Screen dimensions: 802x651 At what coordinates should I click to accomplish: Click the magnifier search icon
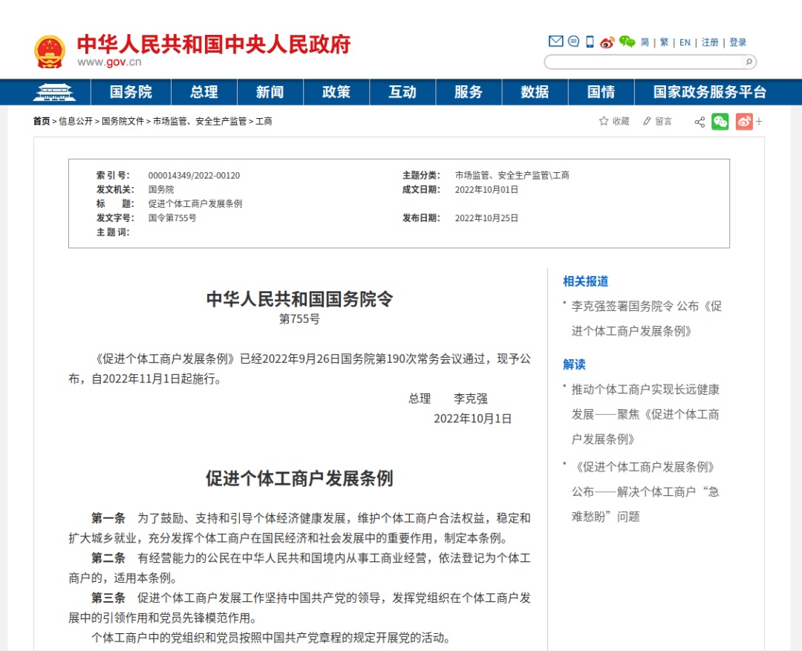749,62
